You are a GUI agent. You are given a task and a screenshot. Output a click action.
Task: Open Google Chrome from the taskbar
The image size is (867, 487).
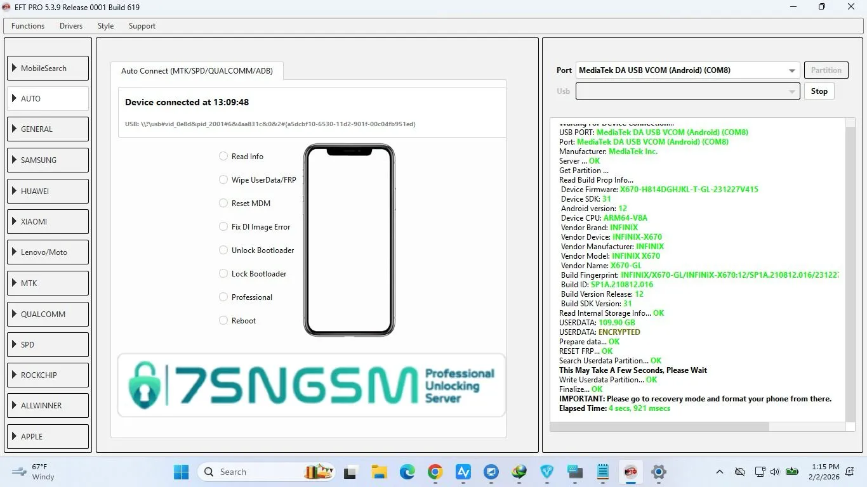[435, 472]
